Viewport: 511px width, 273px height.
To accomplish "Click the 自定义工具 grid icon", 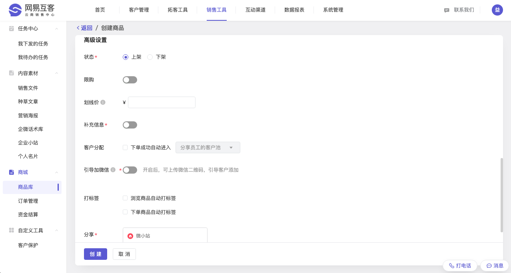I will pos(12,231).
